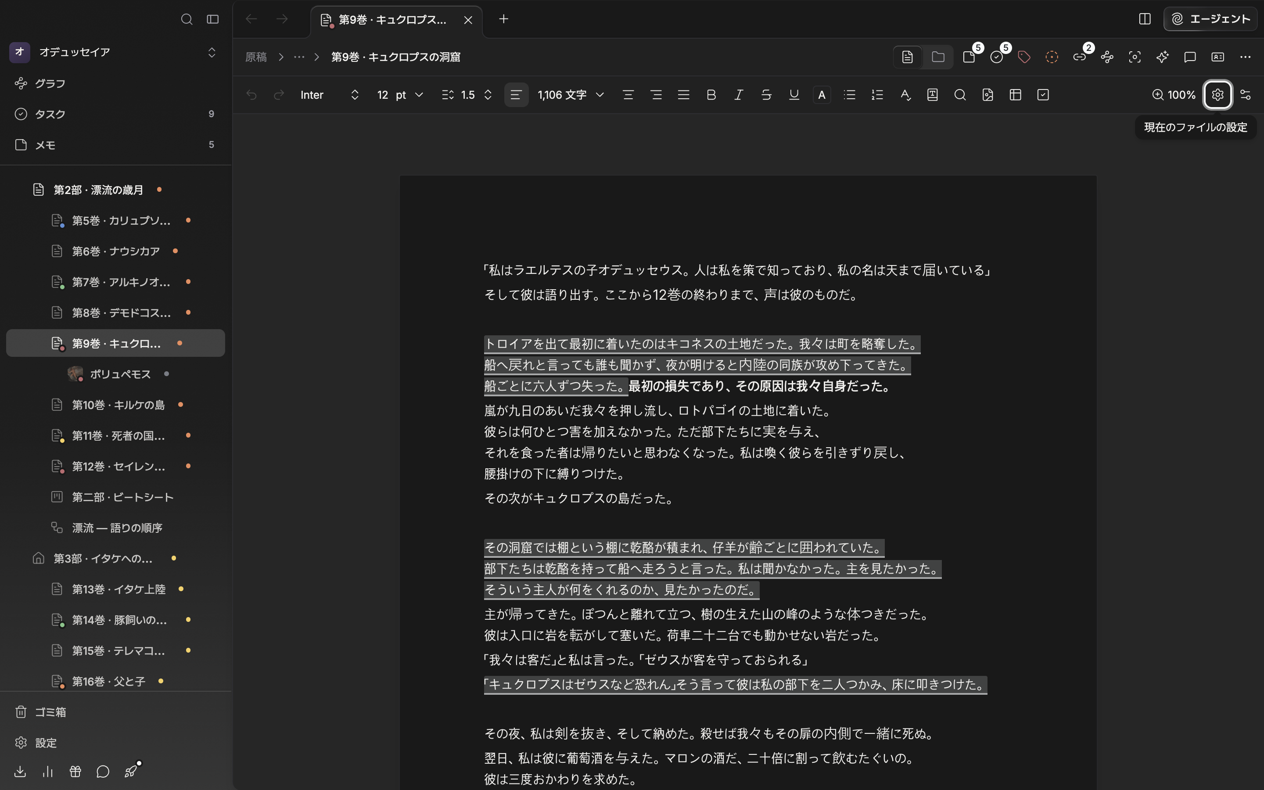The image size is (1264, 790).
Task: Open メモ in the sidebar
Action: [x=115, y=145]
